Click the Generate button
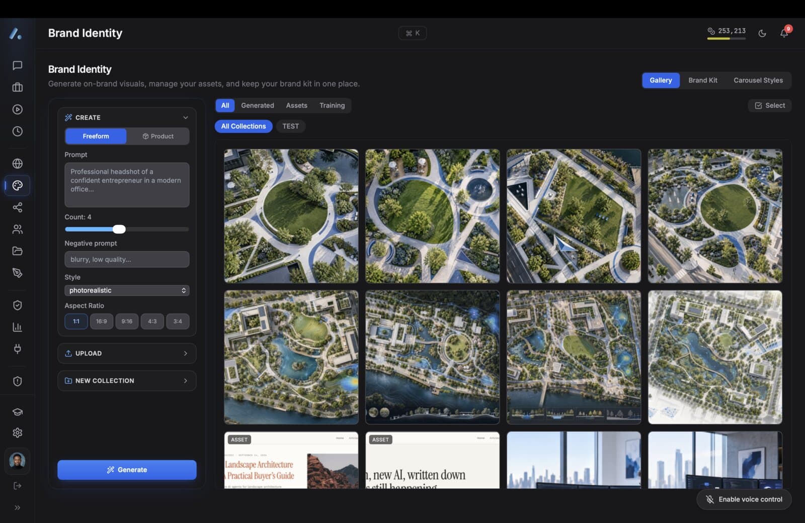 coord(127,470)
